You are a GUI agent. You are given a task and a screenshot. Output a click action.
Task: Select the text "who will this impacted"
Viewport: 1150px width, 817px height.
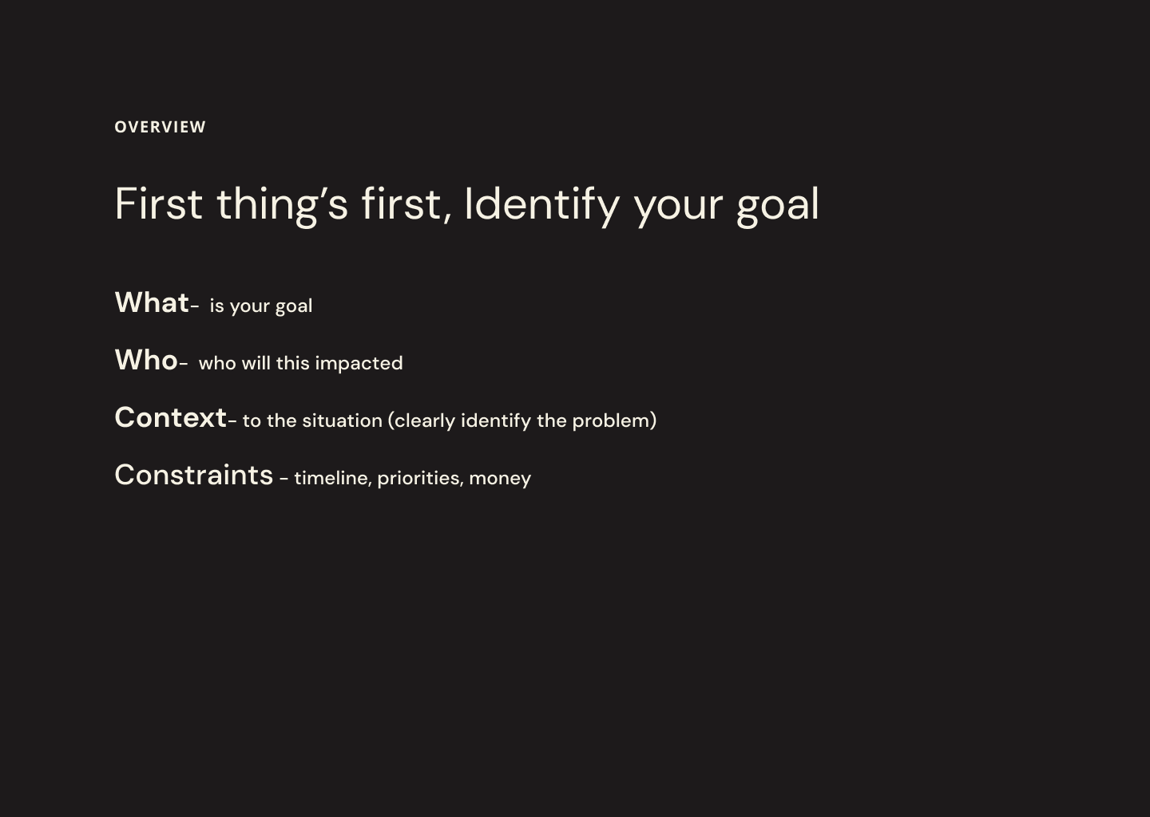tap(300, 363)
